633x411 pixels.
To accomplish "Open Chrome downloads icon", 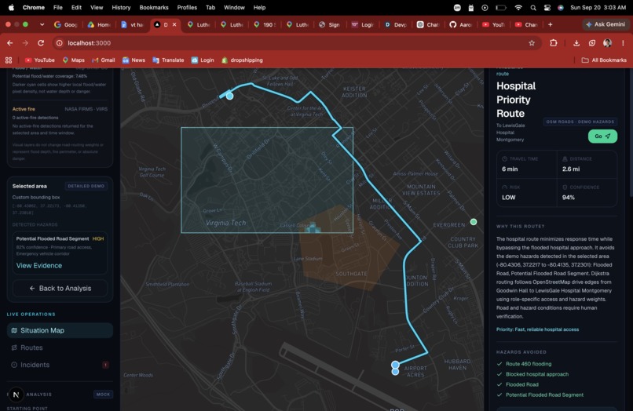I will 576,43.
